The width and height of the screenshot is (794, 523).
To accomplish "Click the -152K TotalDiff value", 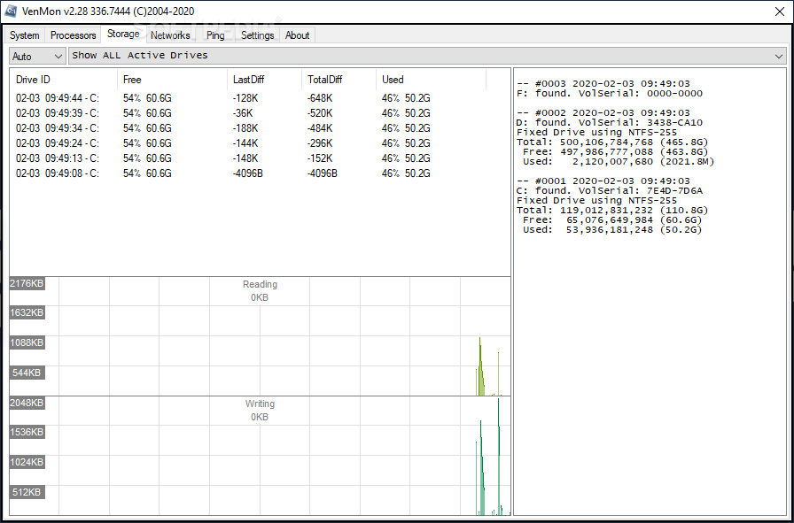I will click(320, 158).
